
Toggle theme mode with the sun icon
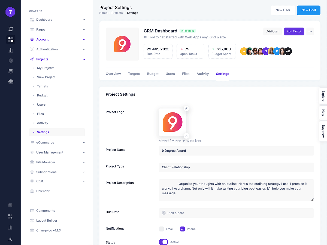[10, 239]
